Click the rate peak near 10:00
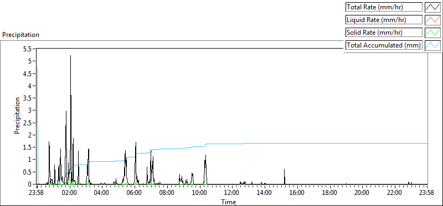The width and height of the screenshot is (443, 206). point(205,156)
